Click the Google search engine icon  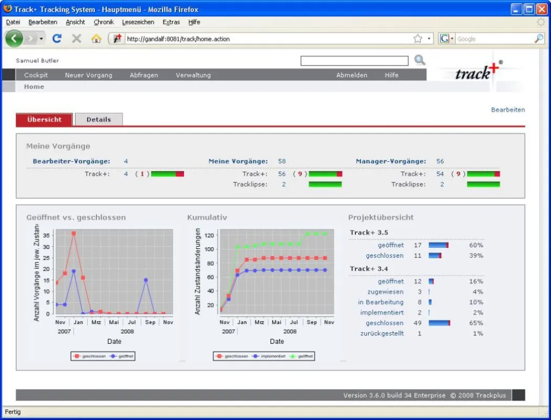(x=445, y=39)
